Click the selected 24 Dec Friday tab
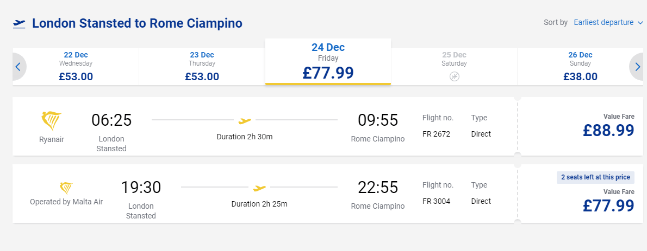 click(x=328, y=62)
